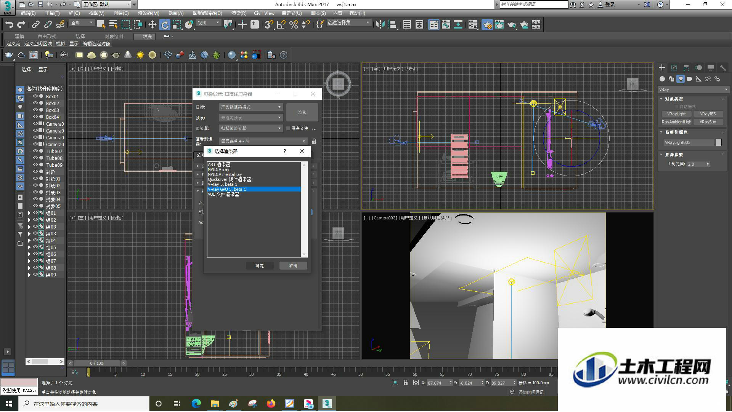Toggle the 3D Snaps tool
The image size is (732, 412).
(x=269, y=25)
